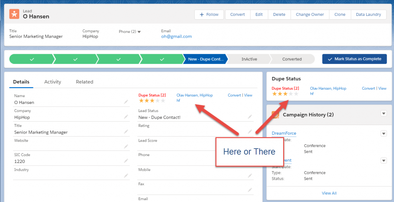The height and width of the screenshot is (202, 394).
Task: Click pencil edit icon beside Company field
Action: pyautogui.click(x=126, y=117)
